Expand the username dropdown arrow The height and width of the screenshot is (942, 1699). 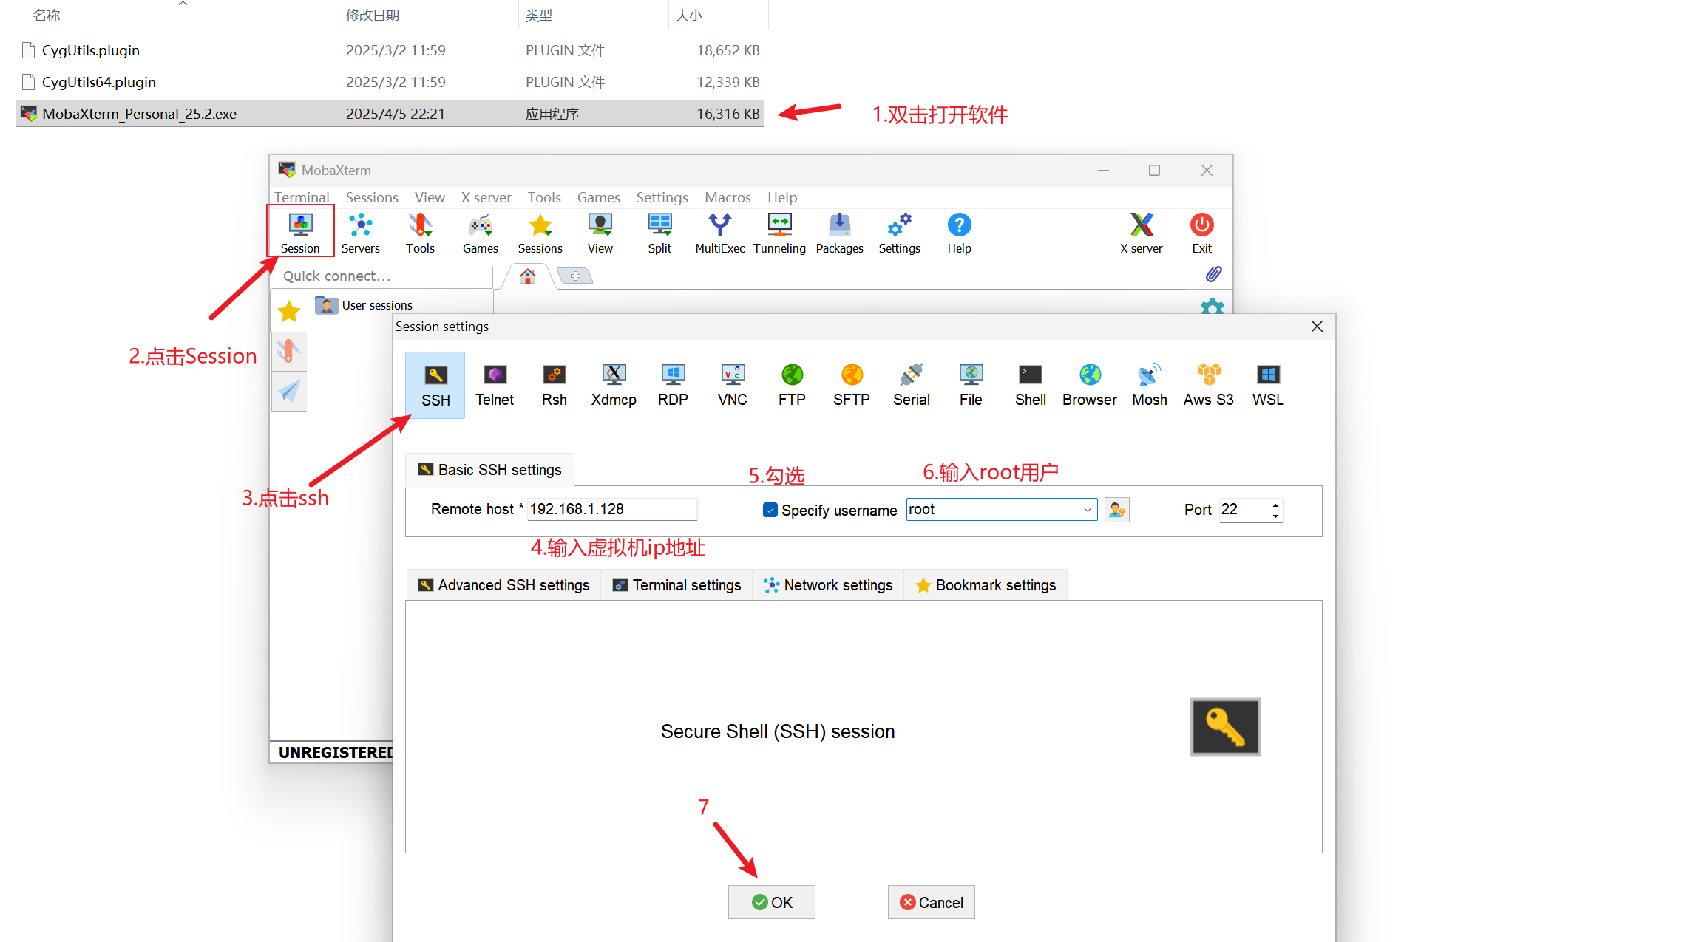(1088, 510)
